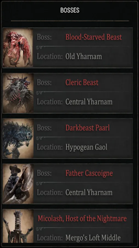This screenshot has height=248, width=139.
Task: Click the Boss label beside Blood-Starved Beast
Action: [44, 37]
